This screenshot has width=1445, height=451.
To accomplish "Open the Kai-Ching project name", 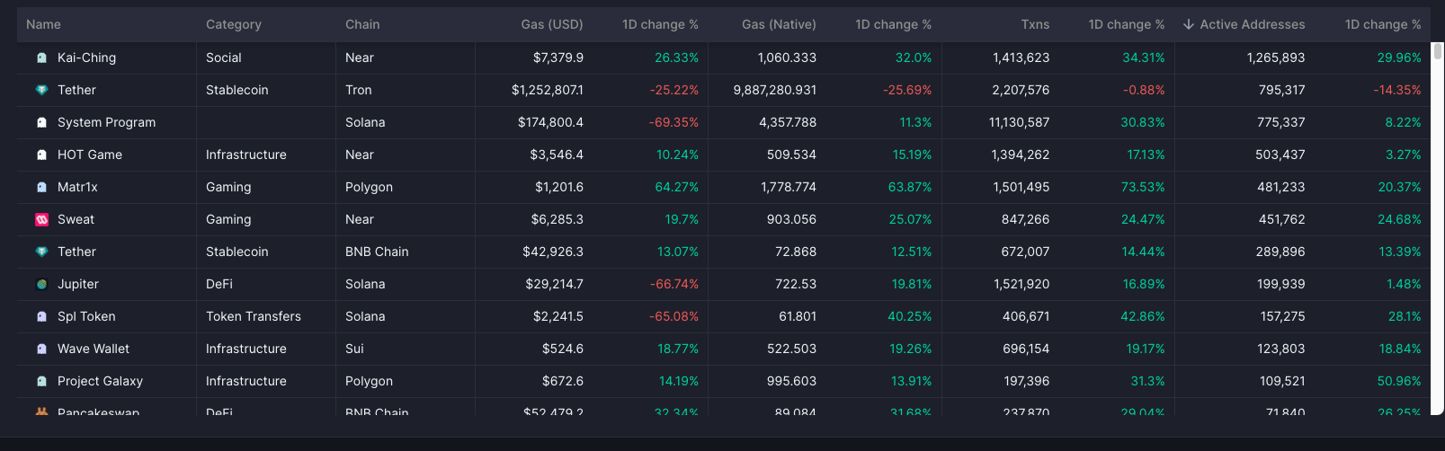I will (86, 57).
